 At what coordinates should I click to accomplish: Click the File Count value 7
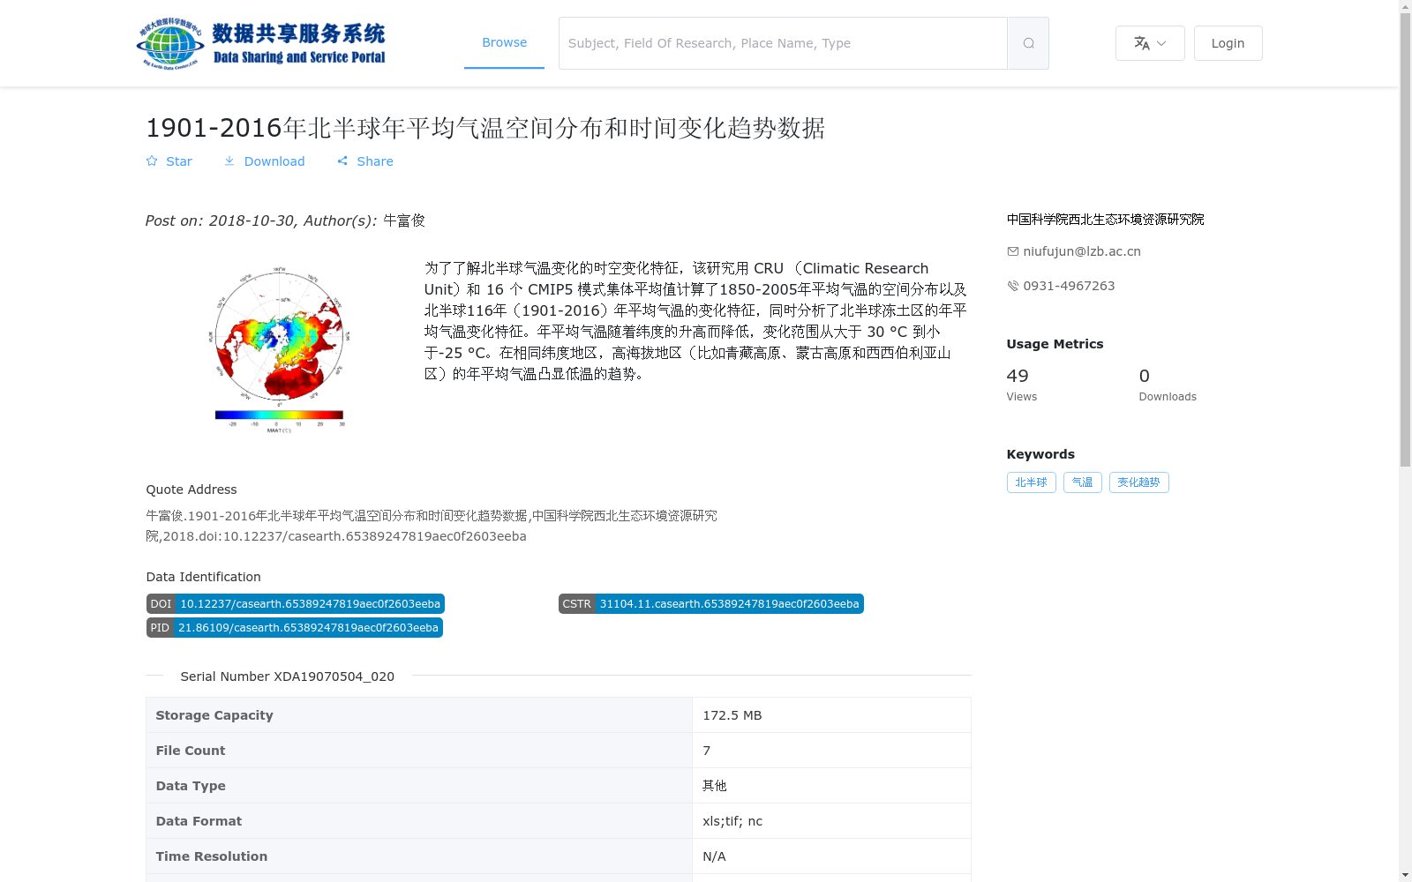click(706, 751)
